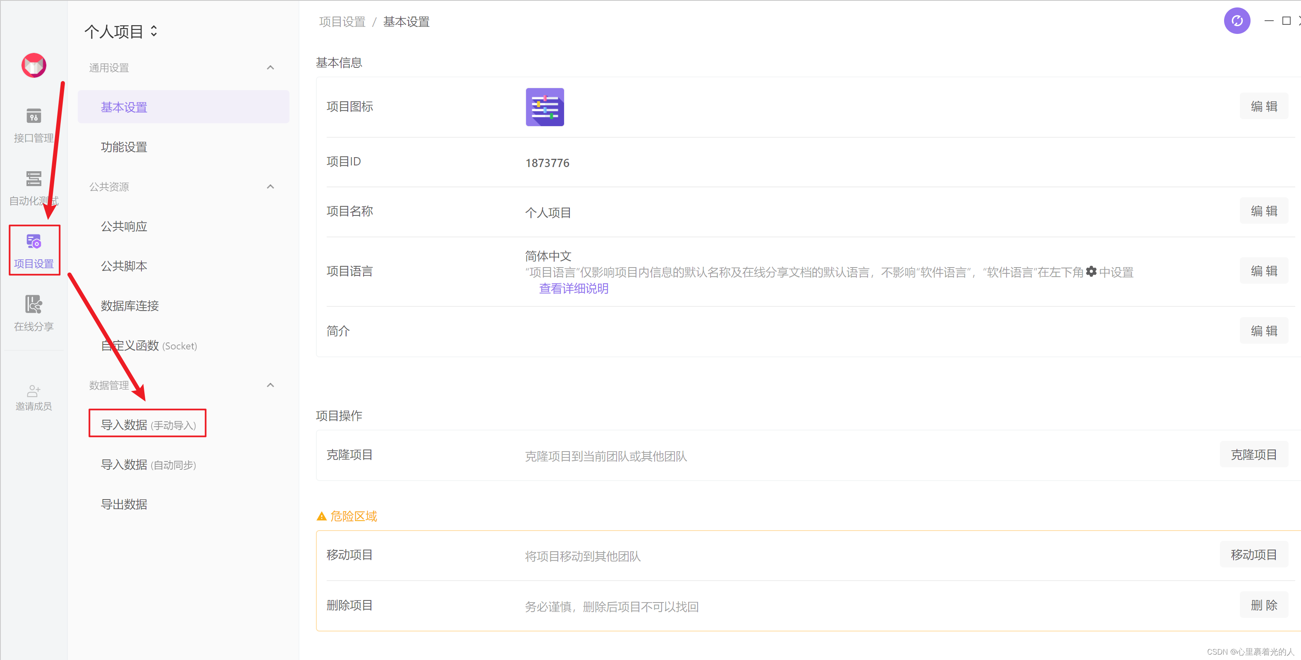1301x660 pixels.
Task: Click the 个人项目 project name value
Action: [x=548, y=213]
